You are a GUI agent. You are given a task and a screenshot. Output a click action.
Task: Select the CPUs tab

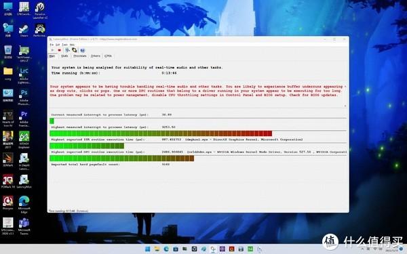[109, 56]
